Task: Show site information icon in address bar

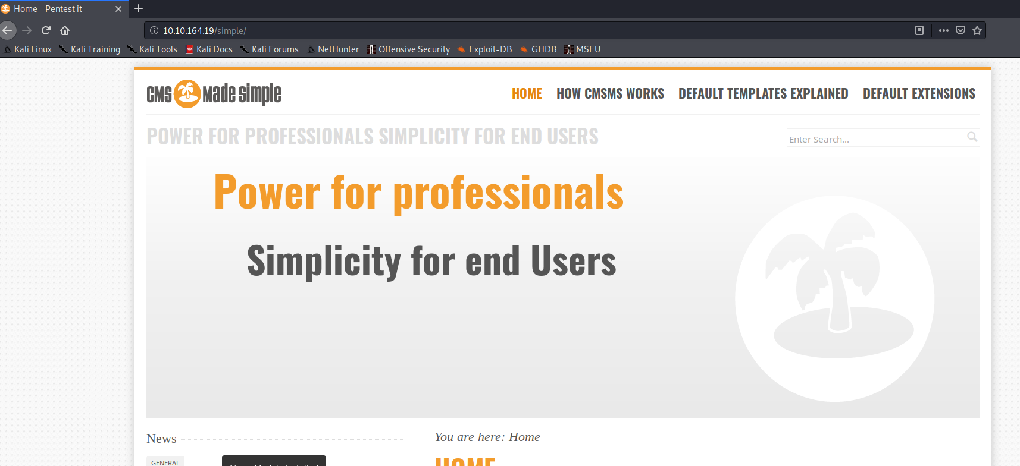Action: click(x=154, y=30)
